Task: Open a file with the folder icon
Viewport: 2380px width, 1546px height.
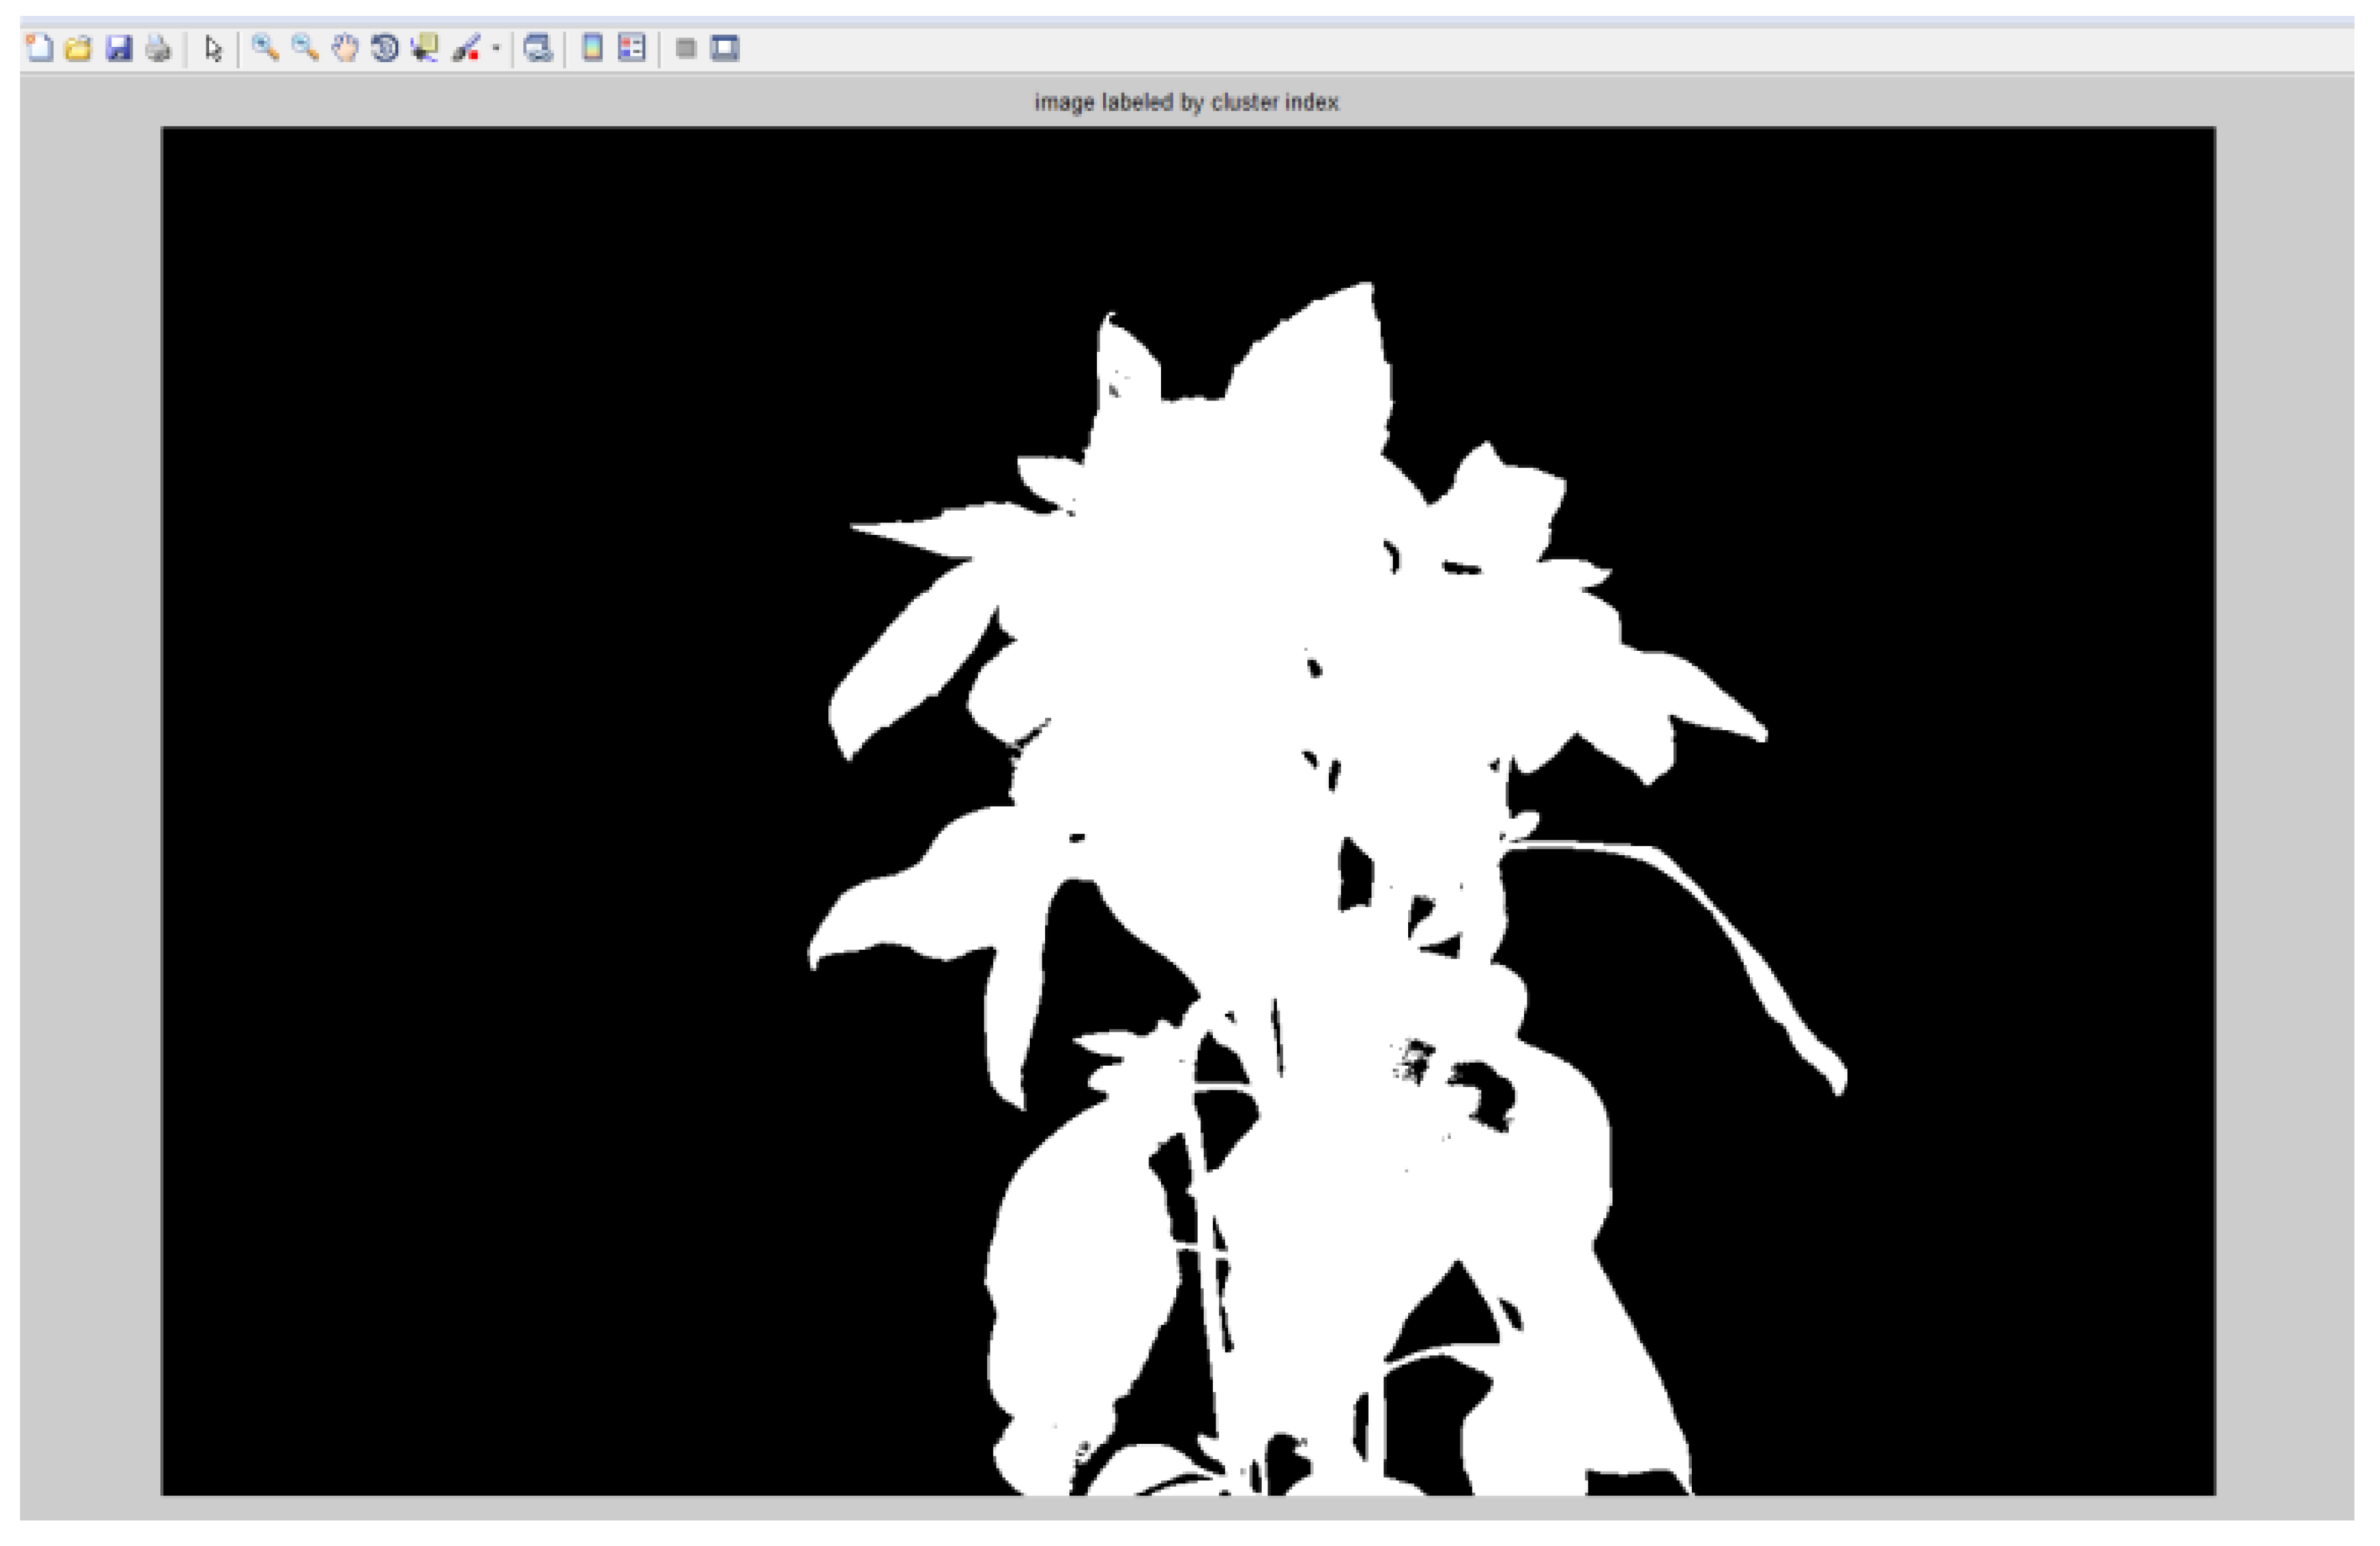Action: (79, 48)
